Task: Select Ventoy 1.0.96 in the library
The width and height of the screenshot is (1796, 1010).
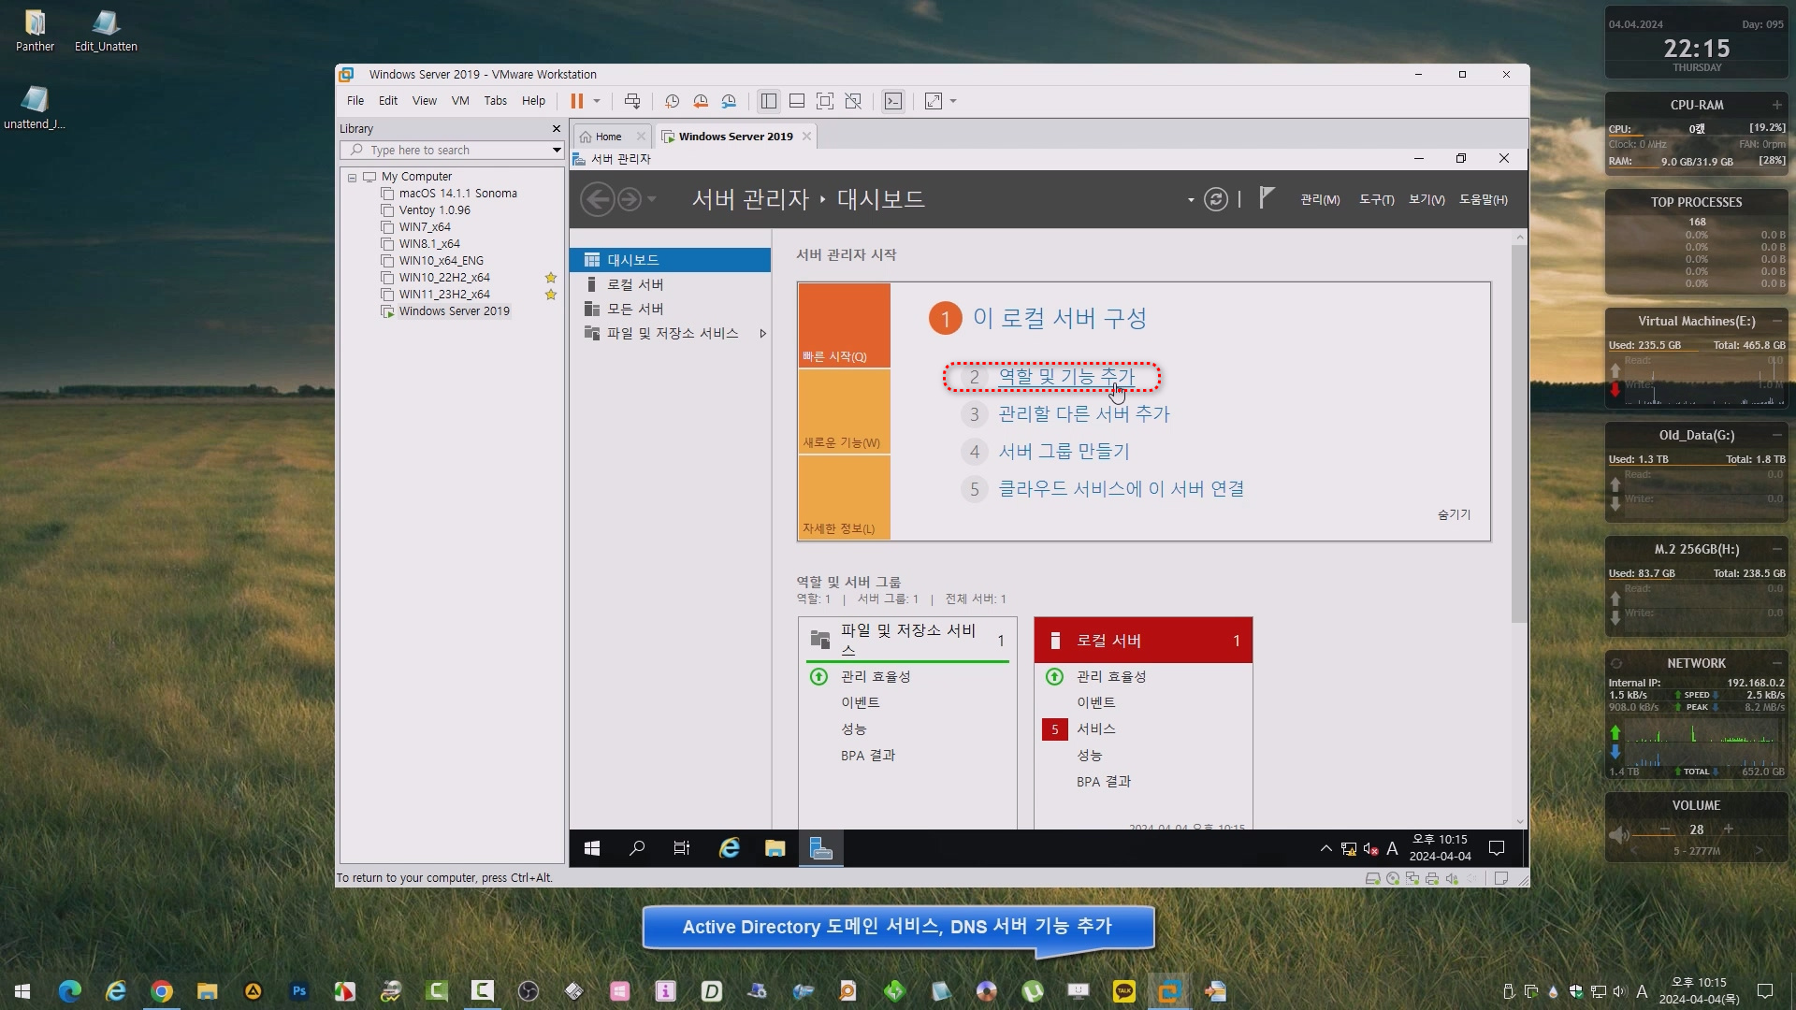Action: pyautogui.click(x=434, y=210)
